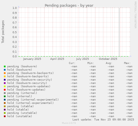138x126 pixels.
Task: Click the hold (unstable) dark red swatch
Action: click(x=5, y=116)
